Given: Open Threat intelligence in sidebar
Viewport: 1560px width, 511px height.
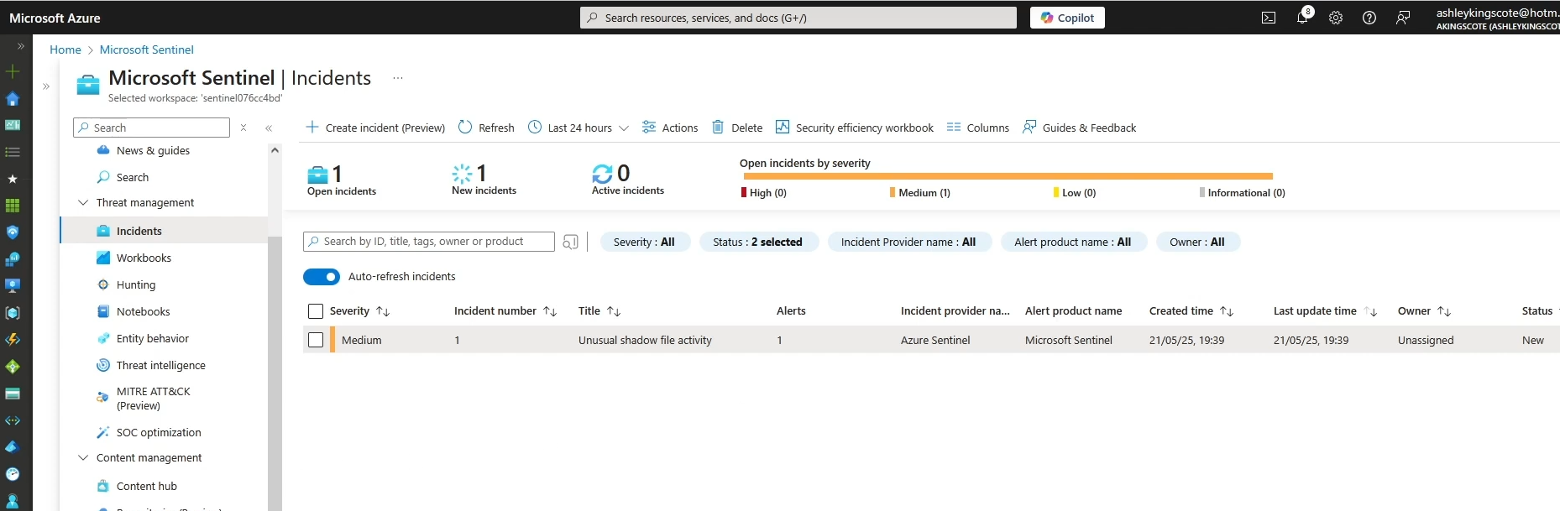Looking at the screenshot, I should tap(160, 366).
